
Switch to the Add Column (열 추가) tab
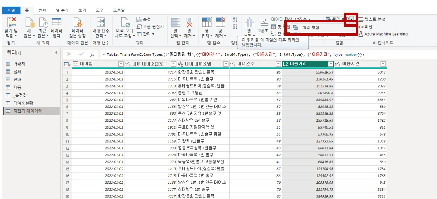[62, 10]
